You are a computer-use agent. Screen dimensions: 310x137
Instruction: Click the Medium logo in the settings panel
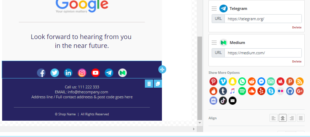click(x=223, y=43)
